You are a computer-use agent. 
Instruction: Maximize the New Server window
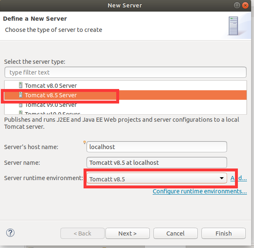point(237,5)
